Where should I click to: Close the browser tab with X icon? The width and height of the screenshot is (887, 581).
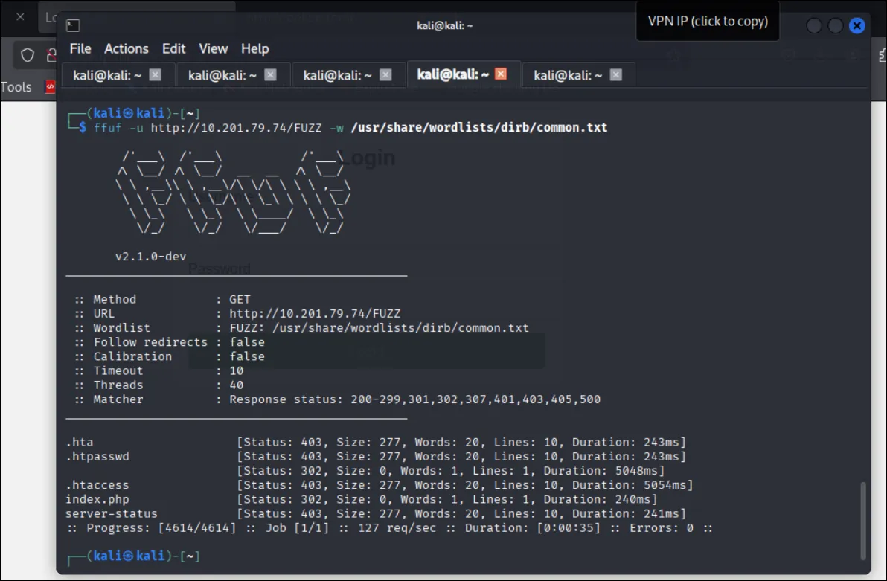[20, 17]
